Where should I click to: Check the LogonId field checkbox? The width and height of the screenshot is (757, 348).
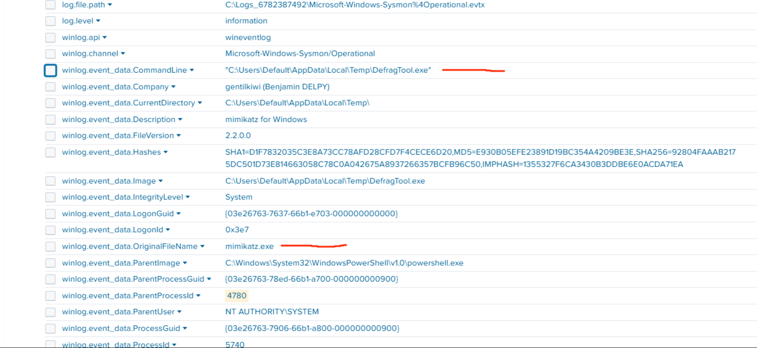(x=51, y=230)
